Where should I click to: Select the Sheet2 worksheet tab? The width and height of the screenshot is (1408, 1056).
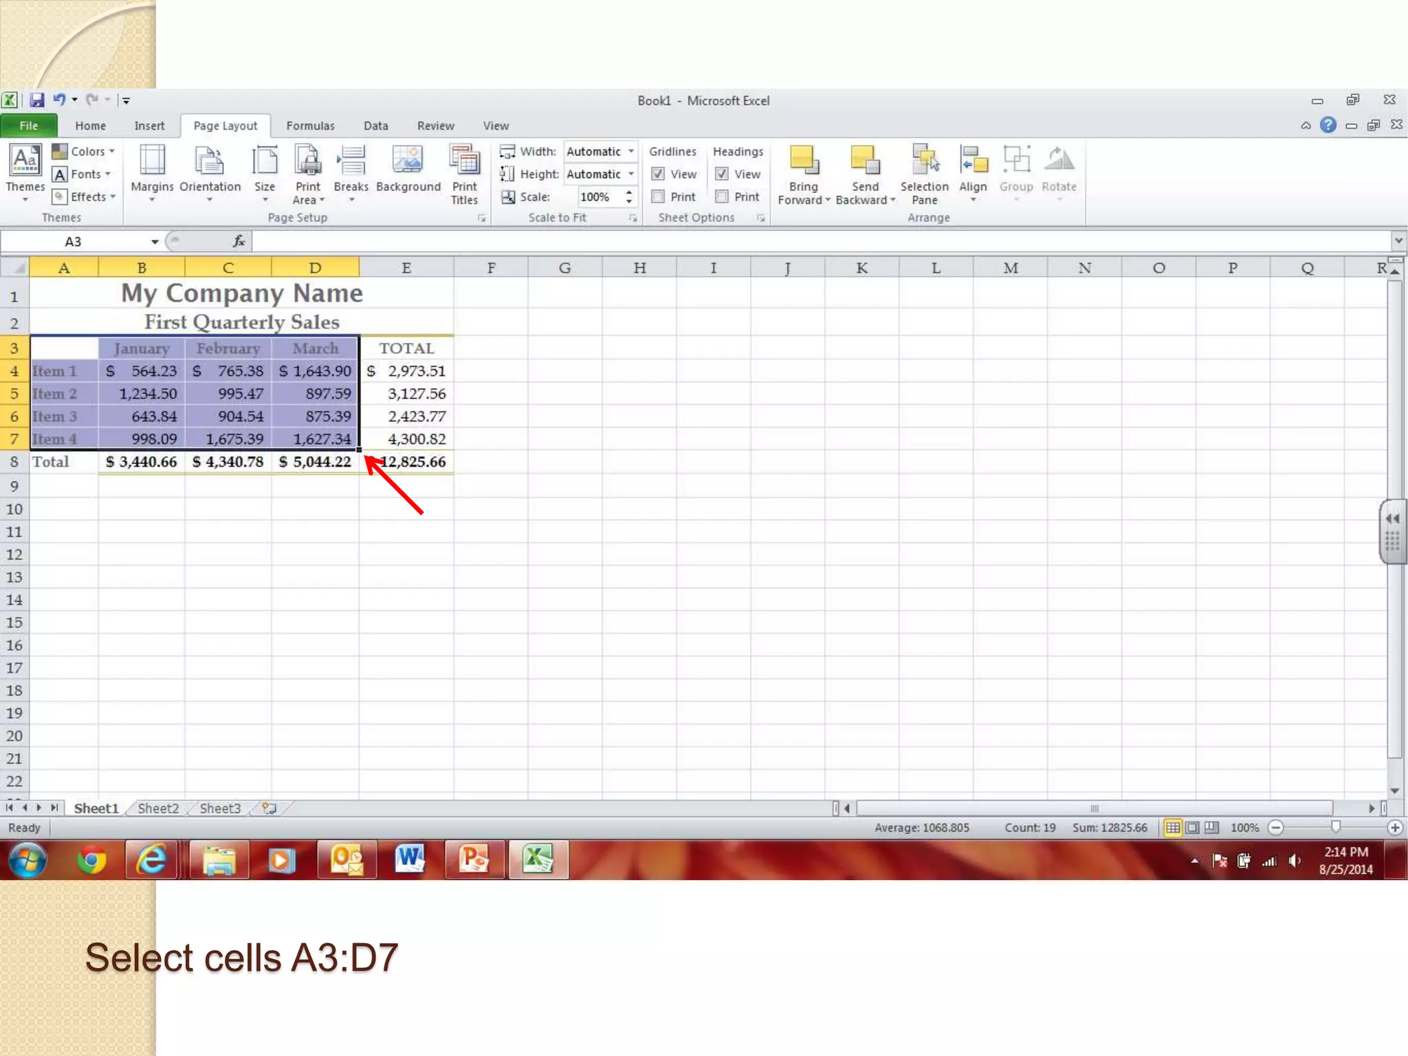click(158, 808)
